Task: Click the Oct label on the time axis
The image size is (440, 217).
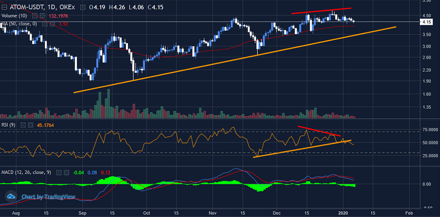Action: (x=146, y=213)
